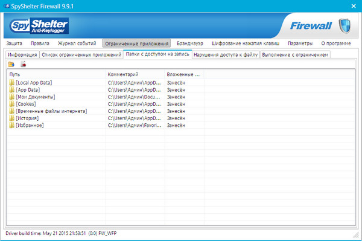
Task: Click the blue shield Firewall icon
Action: point(345,25)
